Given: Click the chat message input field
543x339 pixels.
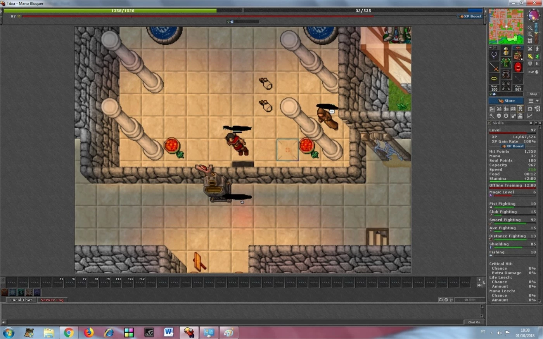Looking at the screenshot, I should (x=235, y=322).
